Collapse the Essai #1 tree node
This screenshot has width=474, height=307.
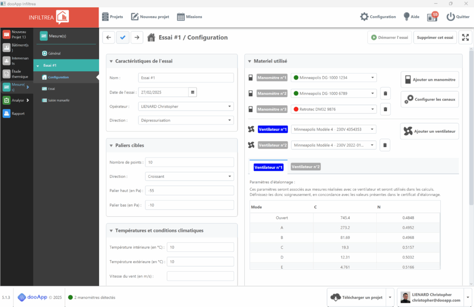point(37,66)
